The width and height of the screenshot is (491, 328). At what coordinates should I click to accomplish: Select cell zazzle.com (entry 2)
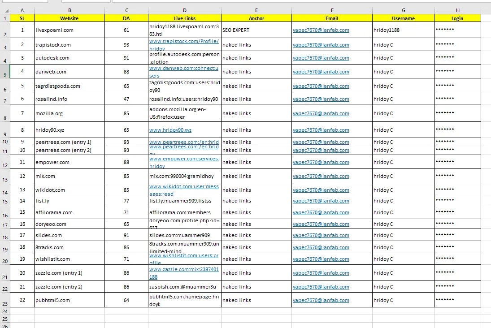coord(70,287)
